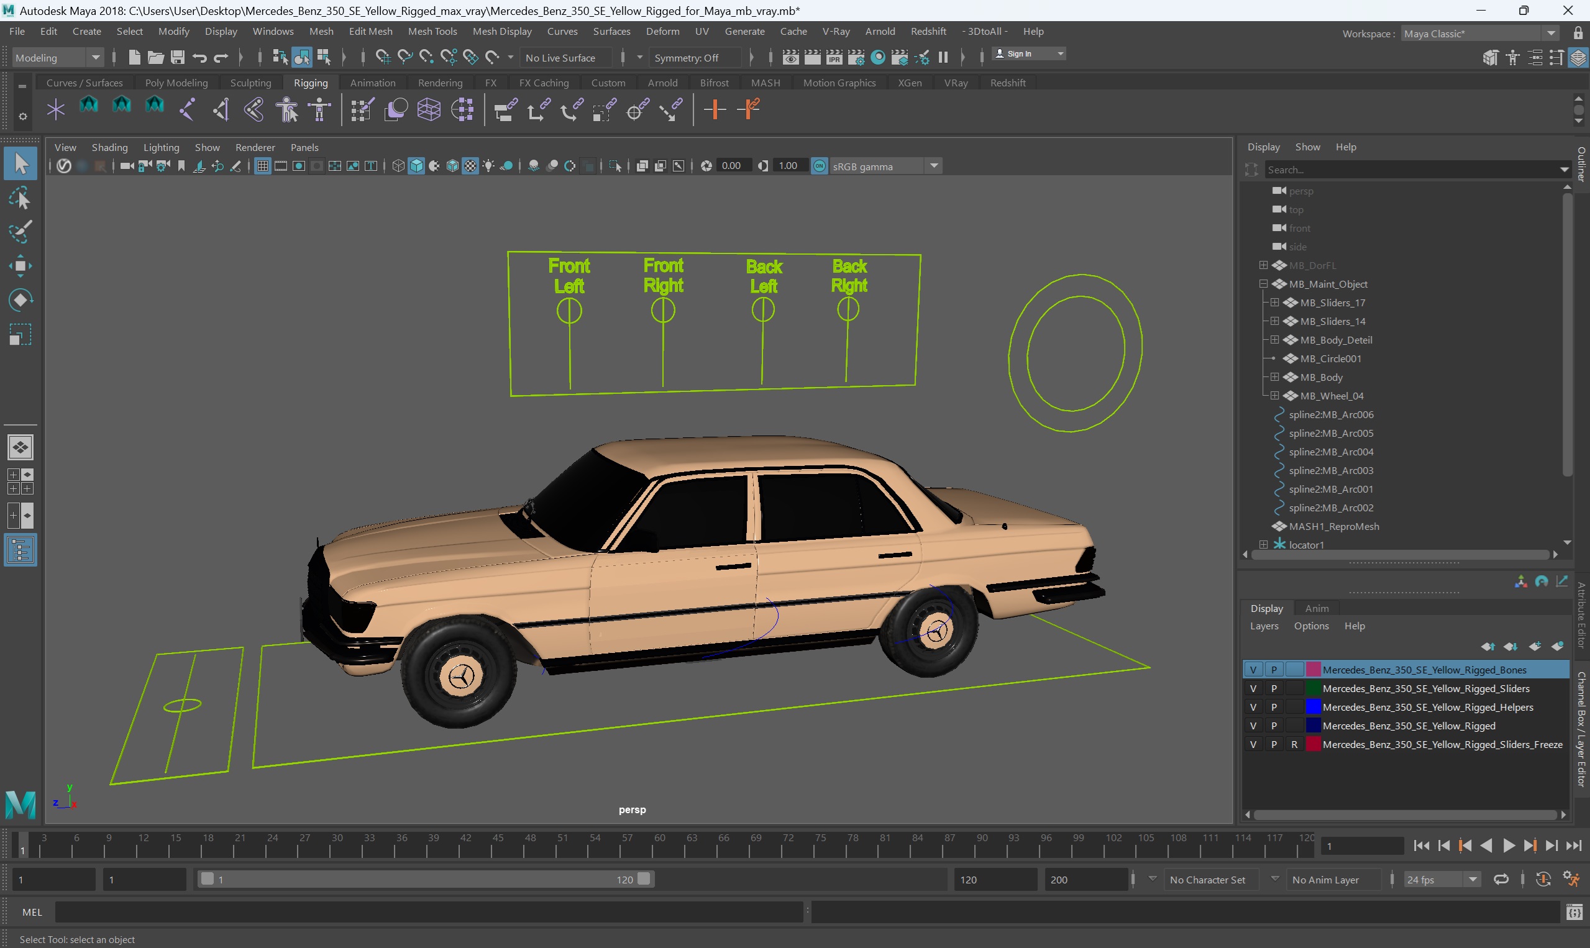1590x948 pixels.
Task: Open the viewport Shading menu
Action: point(109,148)
